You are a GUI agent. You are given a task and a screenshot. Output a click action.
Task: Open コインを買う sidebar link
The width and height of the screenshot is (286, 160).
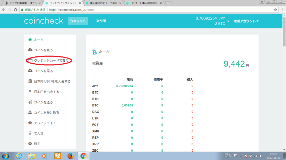coord(43,50)
